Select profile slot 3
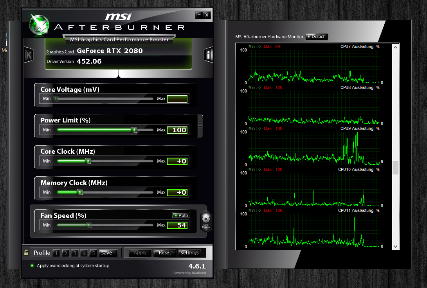Screen dimensions: 427x288 pos(75,253)
